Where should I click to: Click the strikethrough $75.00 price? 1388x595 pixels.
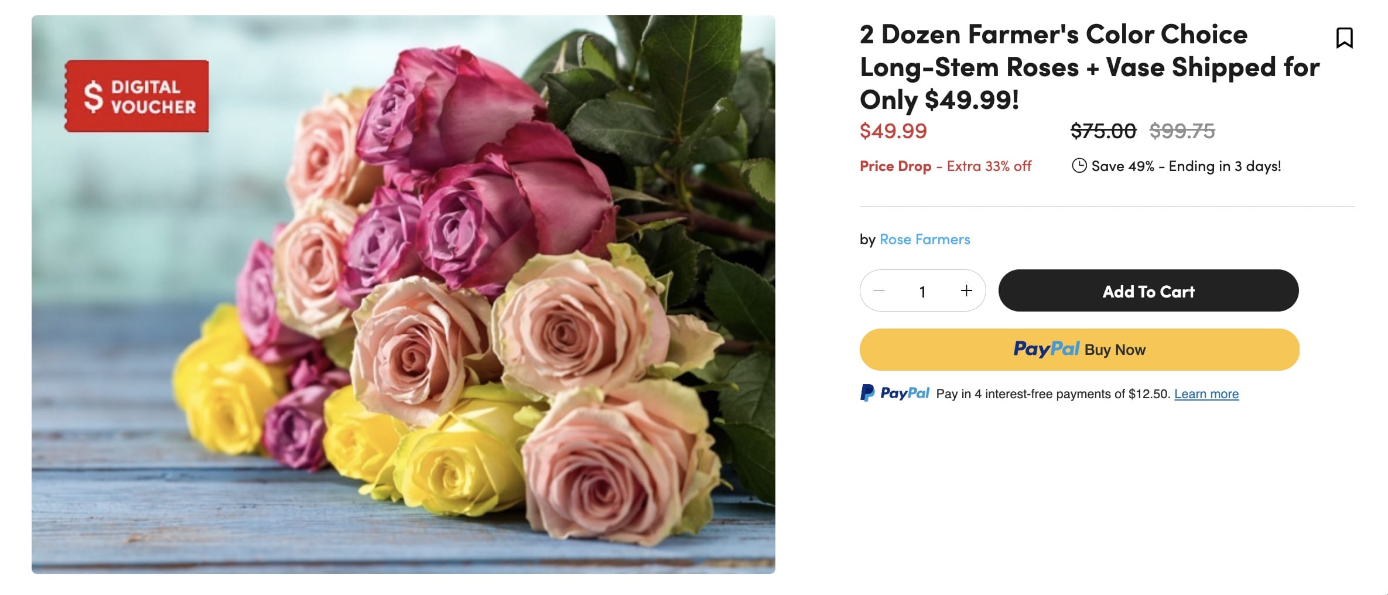(1103, 131)
